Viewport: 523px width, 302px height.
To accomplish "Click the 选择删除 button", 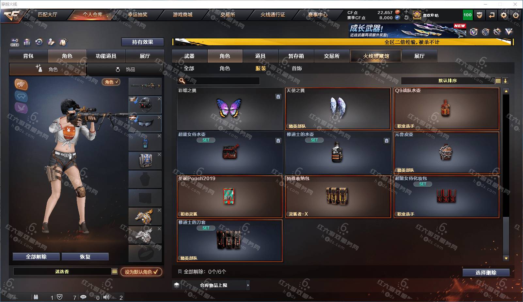I will 486,273.
